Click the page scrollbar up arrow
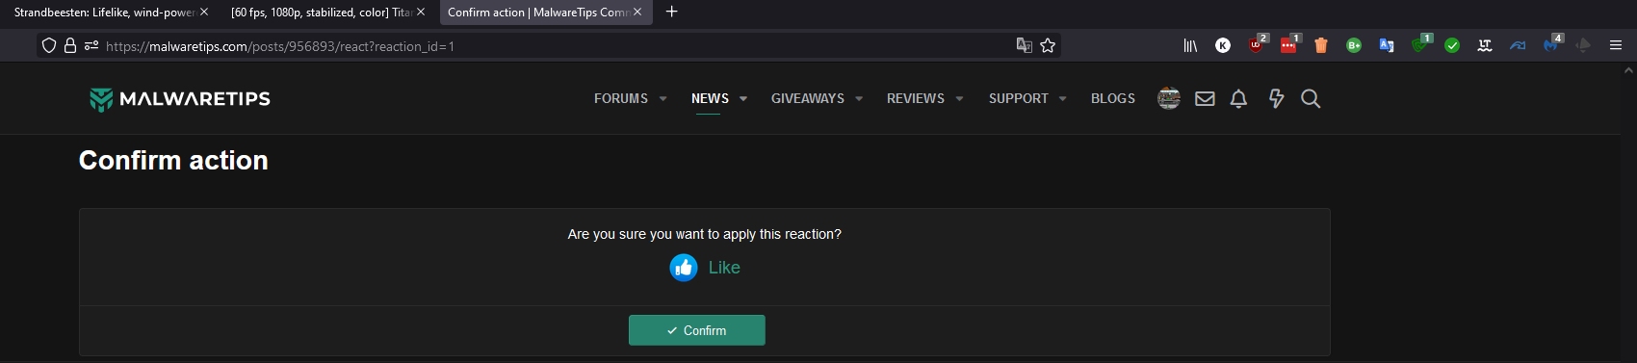 coord(1629,70)
